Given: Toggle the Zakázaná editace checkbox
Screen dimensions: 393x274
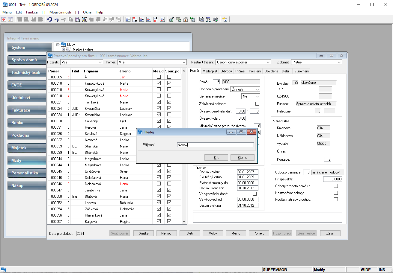Looking at the screenshot, I should (257, 104).
